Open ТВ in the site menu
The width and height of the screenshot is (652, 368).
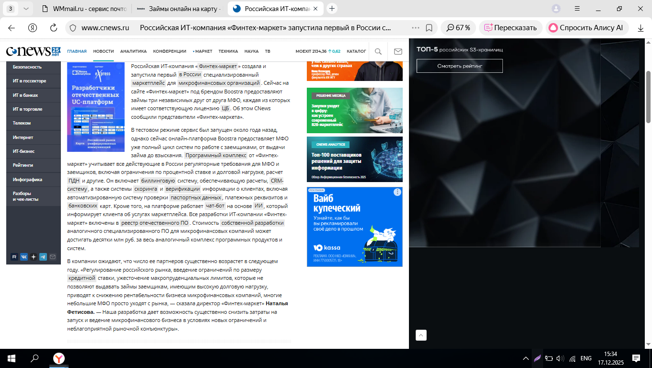268,51
